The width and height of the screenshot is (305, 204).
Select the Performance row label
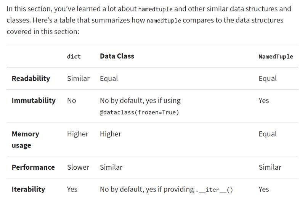tap(33, 167)
